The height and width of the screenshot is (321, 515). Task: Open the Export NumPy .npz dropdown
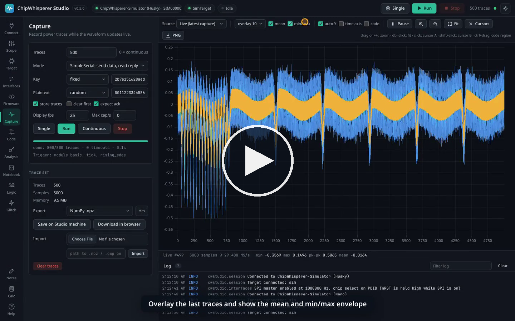click(x=100, y=211)
